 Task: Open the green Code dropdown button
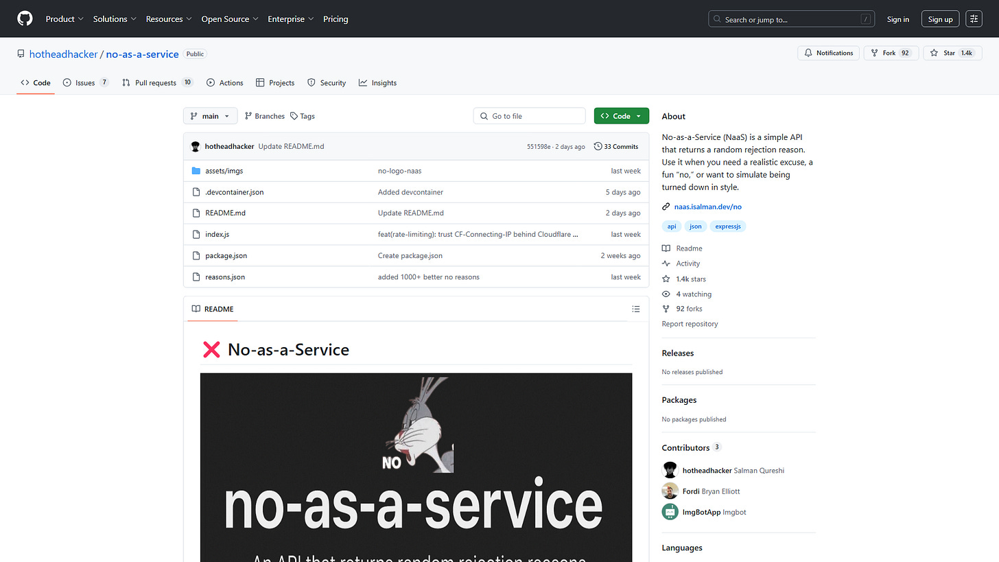point(622,116)
